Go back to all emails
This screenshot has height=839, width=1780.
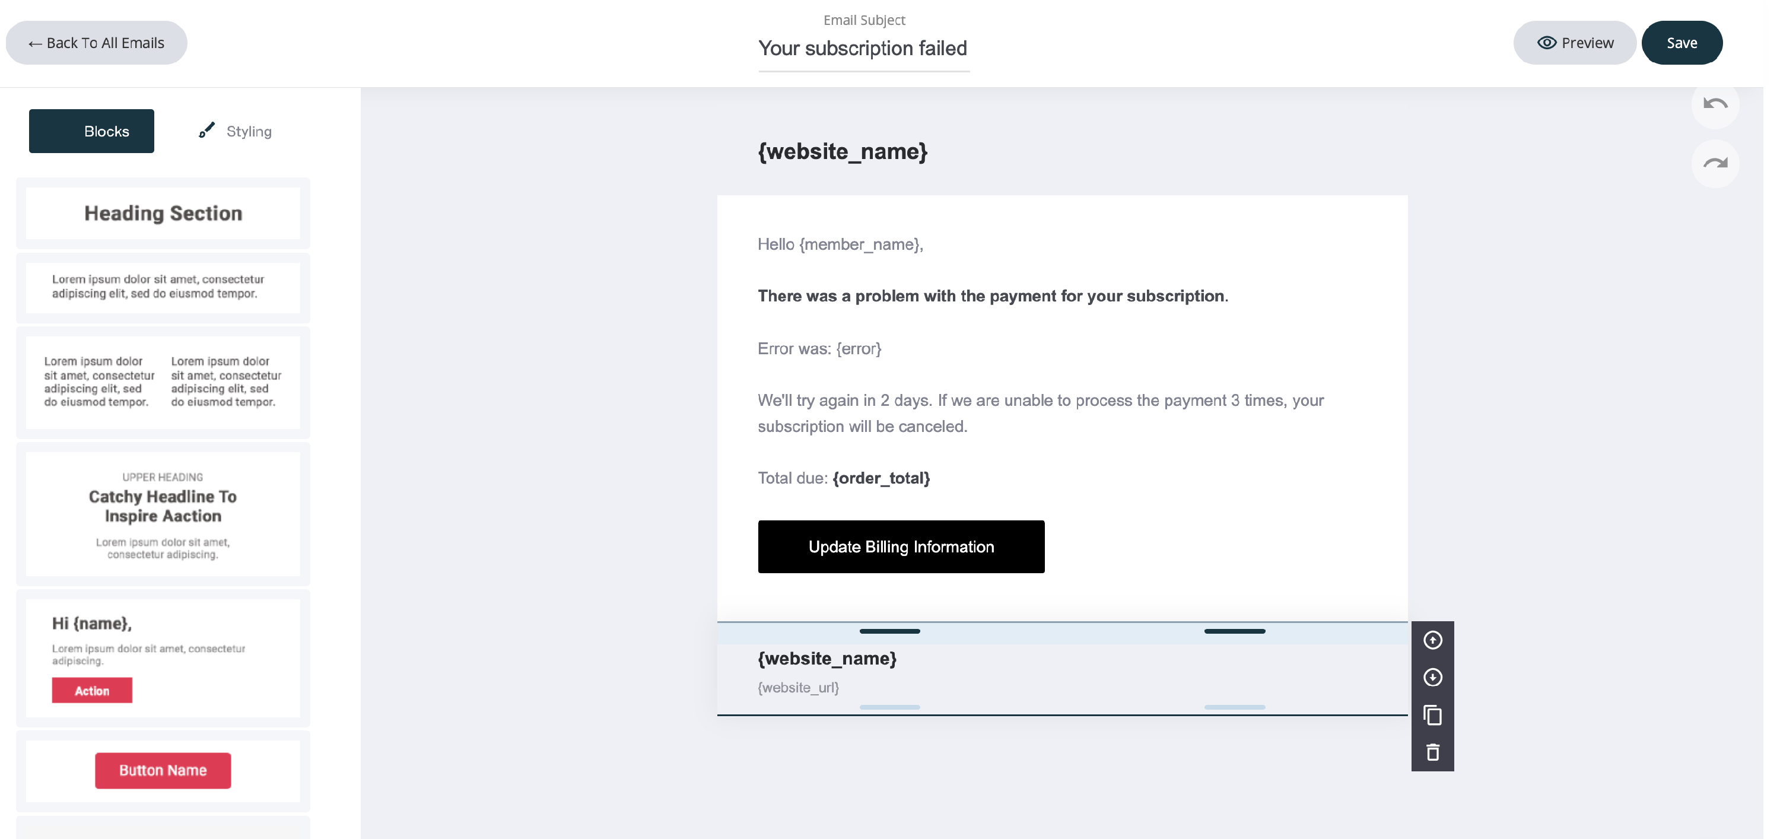(97, 43)
